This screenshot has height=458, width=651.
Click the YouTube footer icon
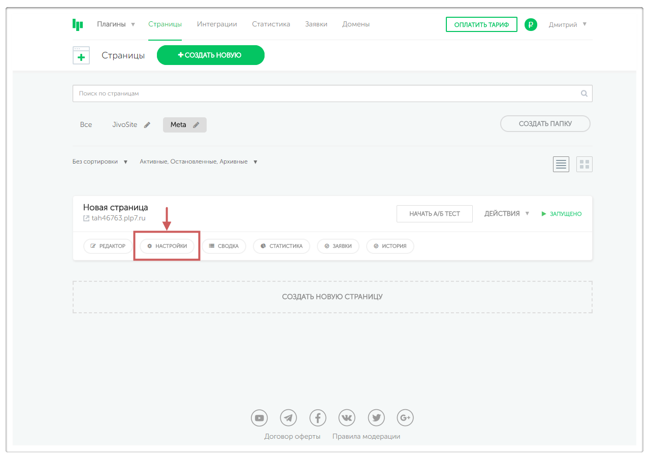point(259,418)
